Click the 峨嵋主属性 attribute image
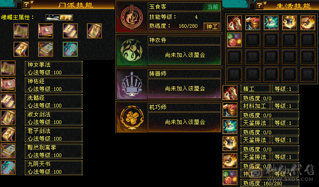 pos(59,17)
